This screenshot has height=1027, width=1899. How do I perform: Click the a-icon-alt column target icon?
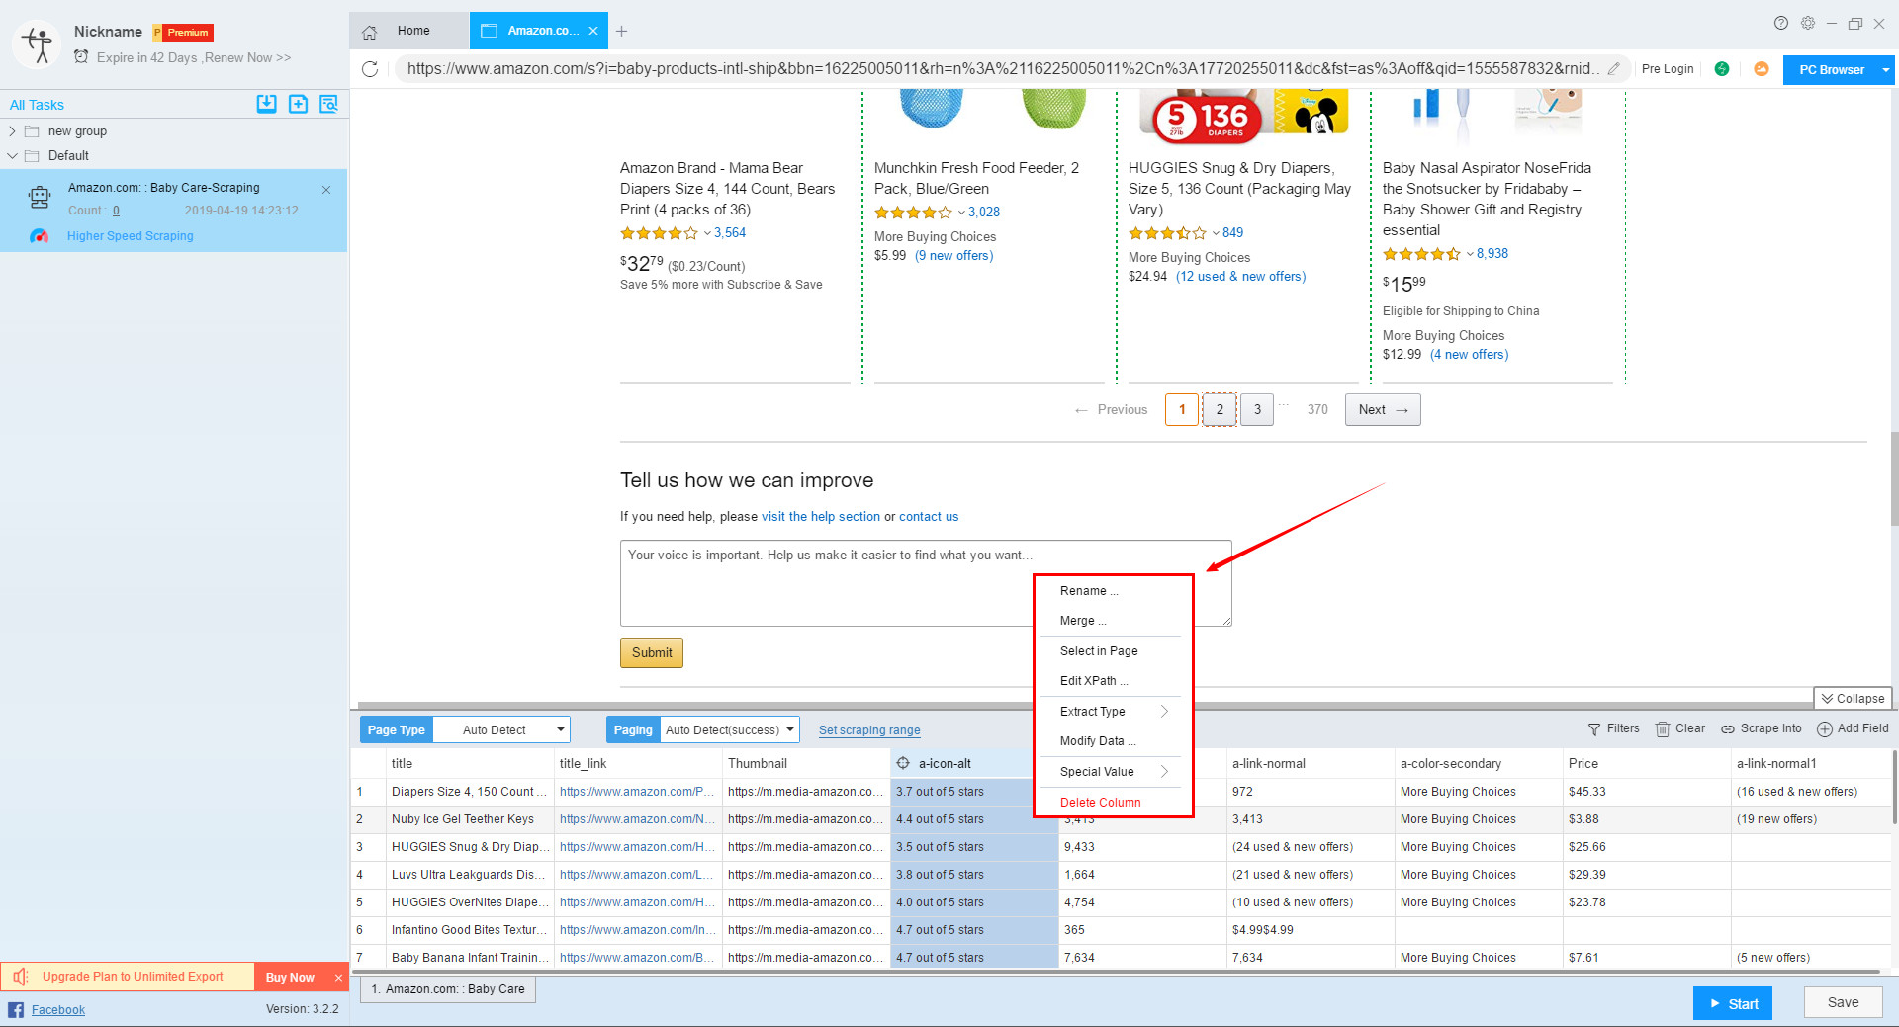903,763
